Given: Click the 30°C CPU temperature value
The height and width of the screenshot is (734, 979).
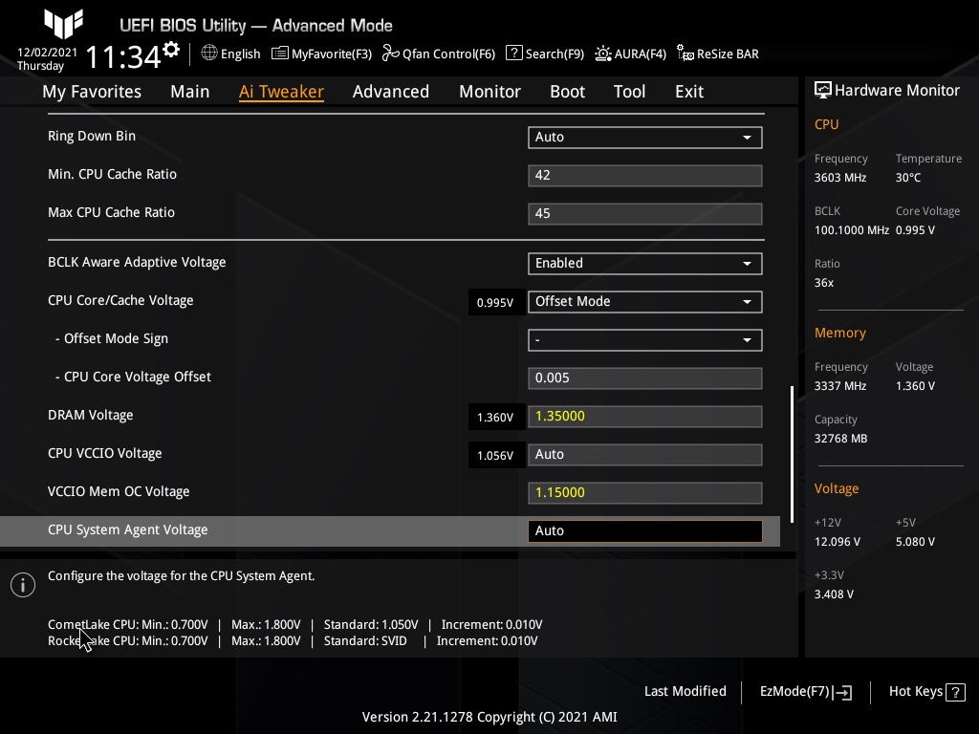Looking at the screenshot, I should [x=908, y=177].
